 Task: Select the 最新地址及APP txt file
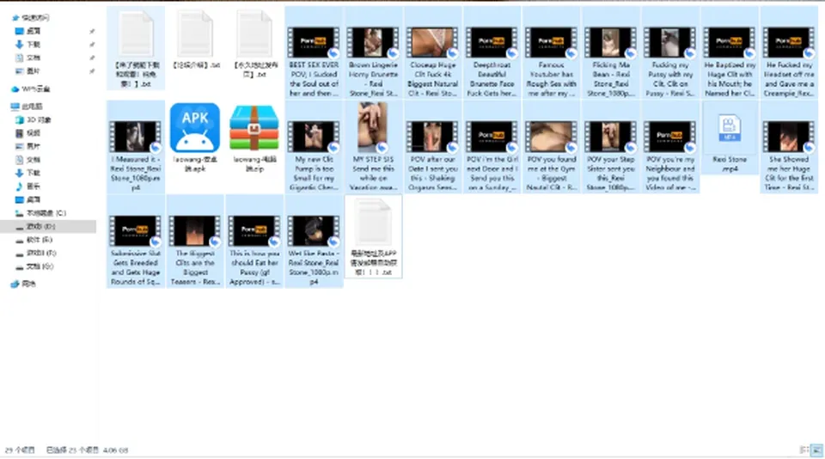coord(373,237)
